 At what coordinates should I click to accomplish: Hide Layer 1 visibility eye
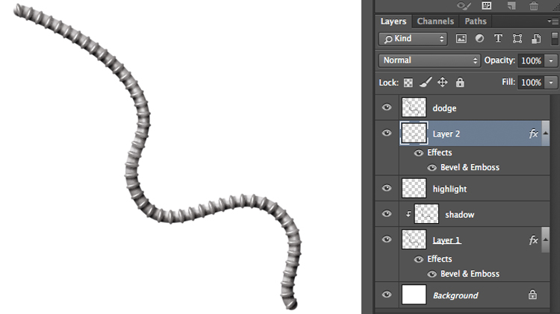[x=387, y=239]
